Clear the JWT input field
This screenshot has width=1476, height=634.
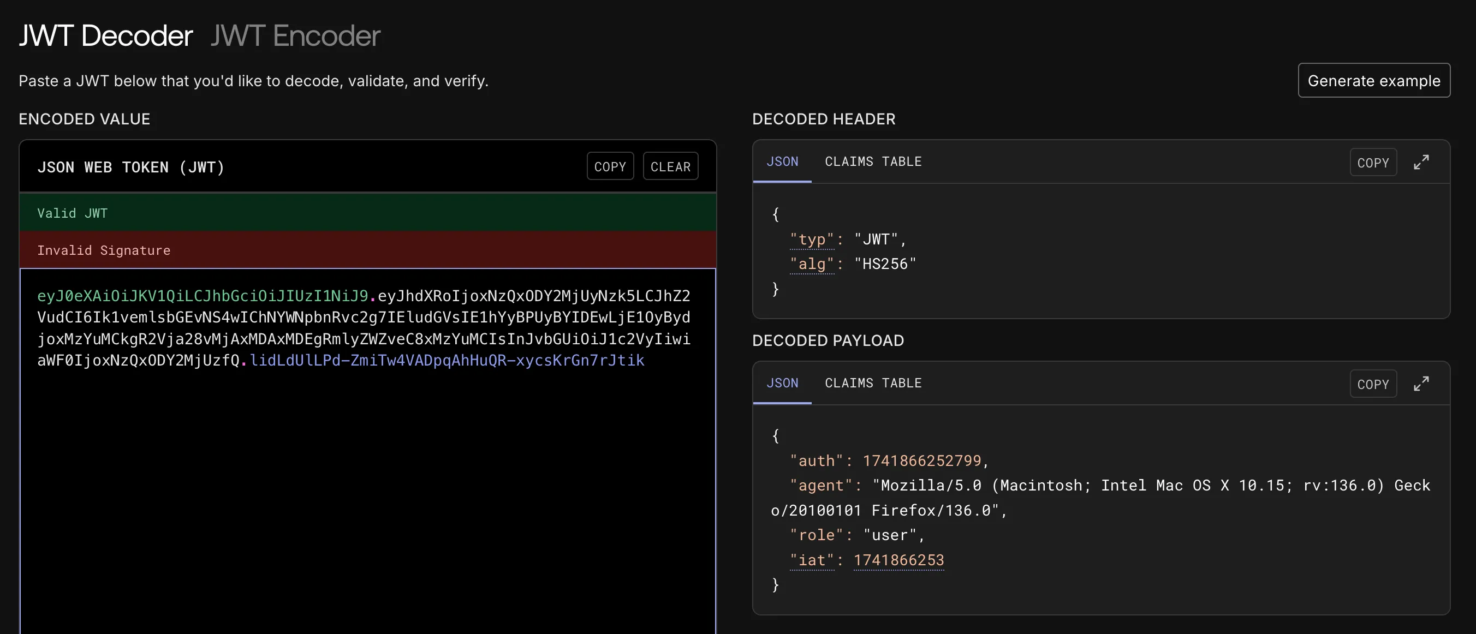pos(670,166)
